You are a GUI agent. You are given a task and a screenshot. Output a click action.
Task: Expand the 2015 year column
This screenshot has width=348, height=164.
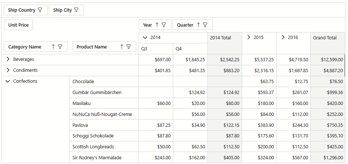(x=249, y=38)
